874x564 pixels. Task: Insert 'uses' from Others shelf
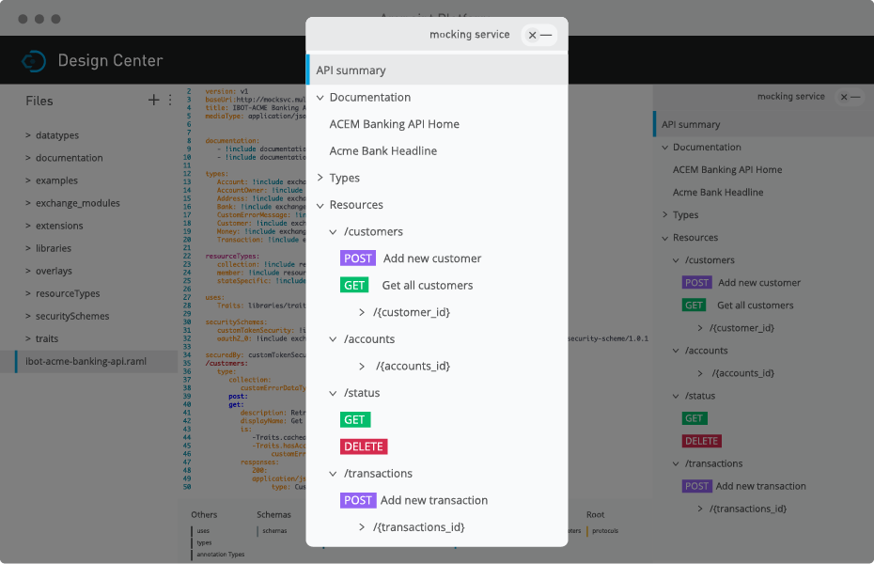(x=203, y=531)
